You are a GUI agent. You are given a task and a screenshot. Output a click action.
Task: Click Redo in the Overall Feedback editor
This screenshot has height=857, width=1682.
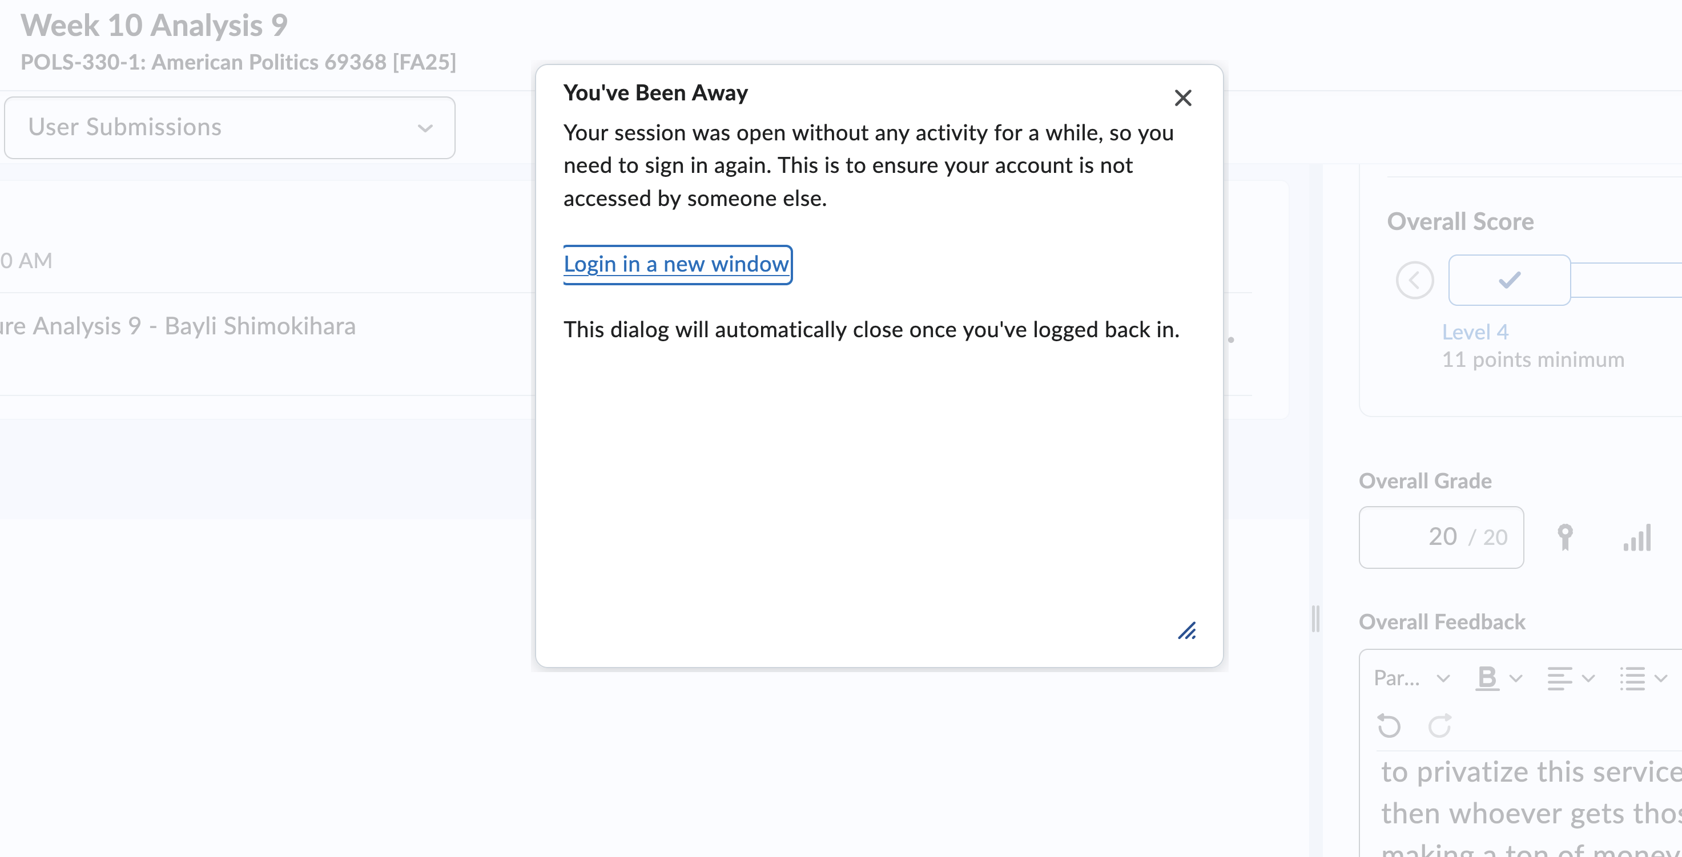coord(1440,725)
